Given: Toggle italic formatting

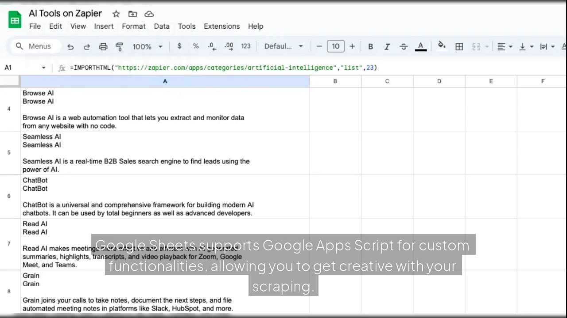Looking at the screenshot, I should click(x=387, y=46).
